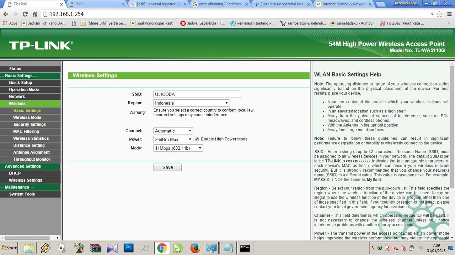Click the home icon in toolbar

35,14
